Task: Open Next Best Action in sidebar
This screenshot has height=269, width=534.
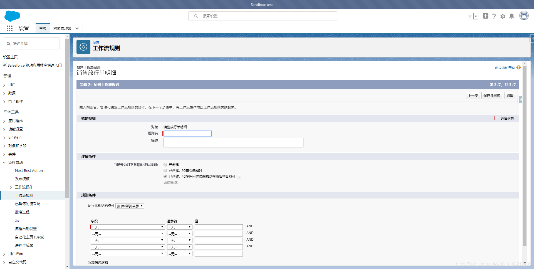Action: (29, 170)
